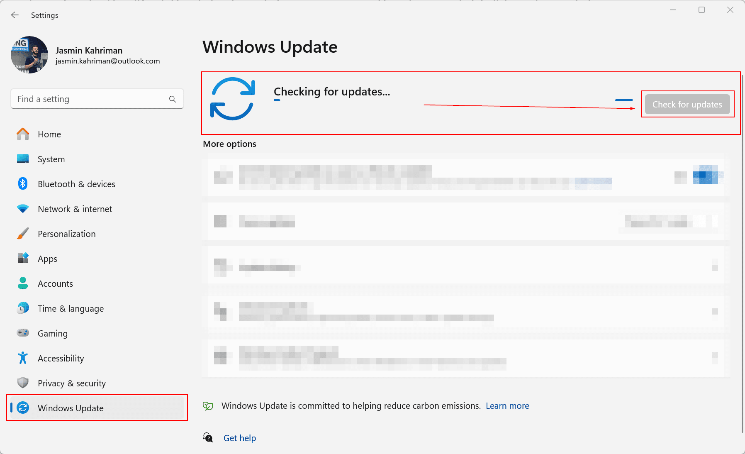Click the Checking for updates progress bar
The height and width of the screenshot is (454, 745).
pos(453,100)
